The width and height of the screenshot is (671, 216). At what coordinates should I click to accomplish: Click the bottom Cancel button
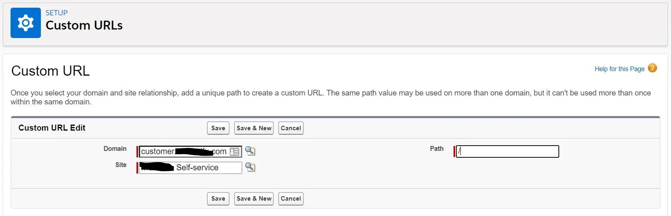(x=291, y=199)
